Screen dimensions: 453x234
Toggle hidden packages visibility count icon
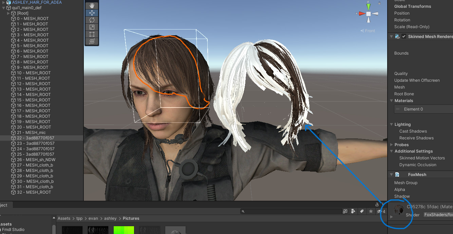[382, 211]
